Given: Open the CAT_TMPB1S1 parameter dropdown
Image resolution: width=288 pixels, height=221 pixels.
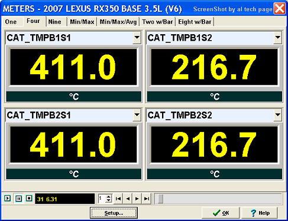Looking at the screenshot, I should (x=137, y=38).
